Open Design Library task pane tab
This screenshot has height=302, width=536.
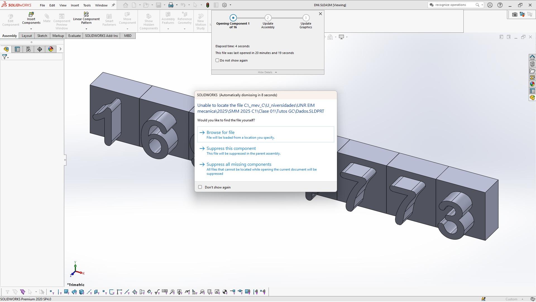click(x=532, y=64)
